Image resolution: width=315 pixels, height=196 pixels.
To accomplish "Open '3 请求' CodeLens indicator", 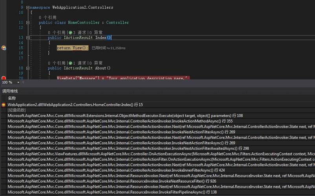I will click(x=80, y=33).
